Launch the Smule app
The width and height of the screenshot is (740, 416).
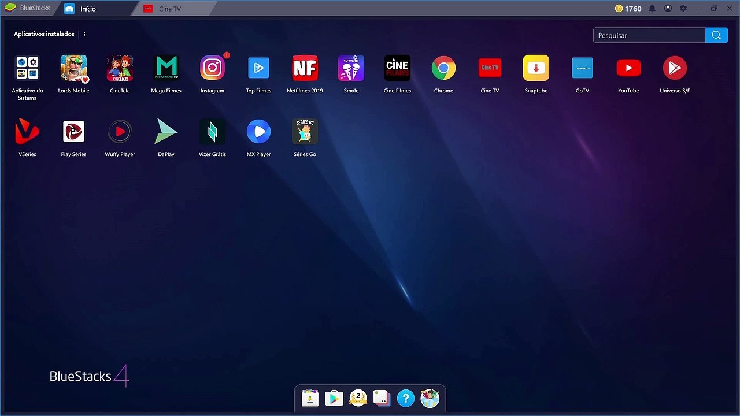pyautogui.click(x=351, y=68)
